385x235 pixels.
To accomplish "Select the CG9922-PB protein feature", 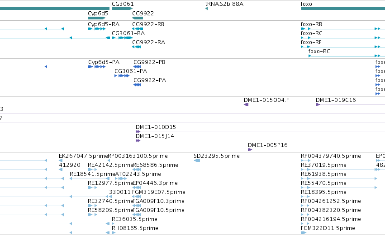I will tap(149, 62).
